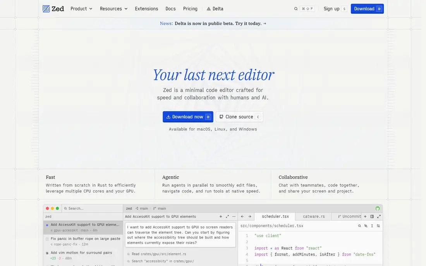Click the worktree icon before first main
Viewport: 426px width, 266px height.
(137, 208)
